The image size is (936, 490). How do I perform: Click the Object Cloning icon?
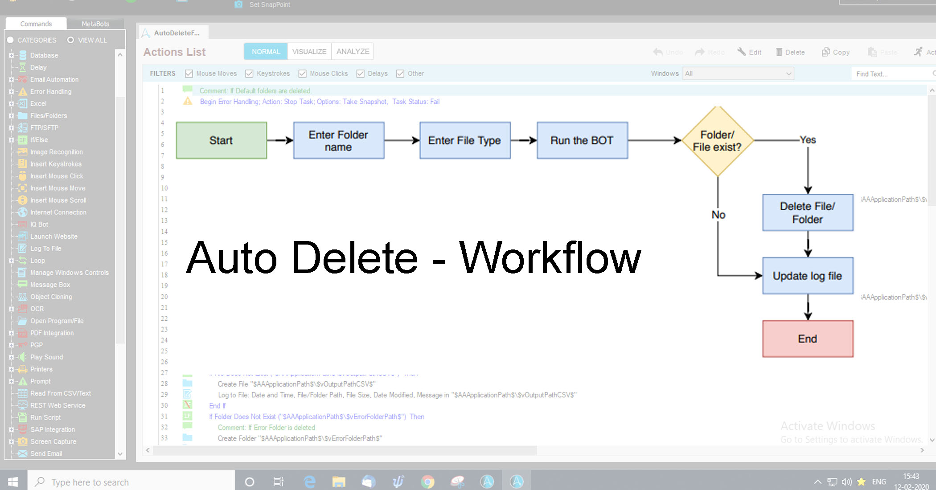[22, 297]
